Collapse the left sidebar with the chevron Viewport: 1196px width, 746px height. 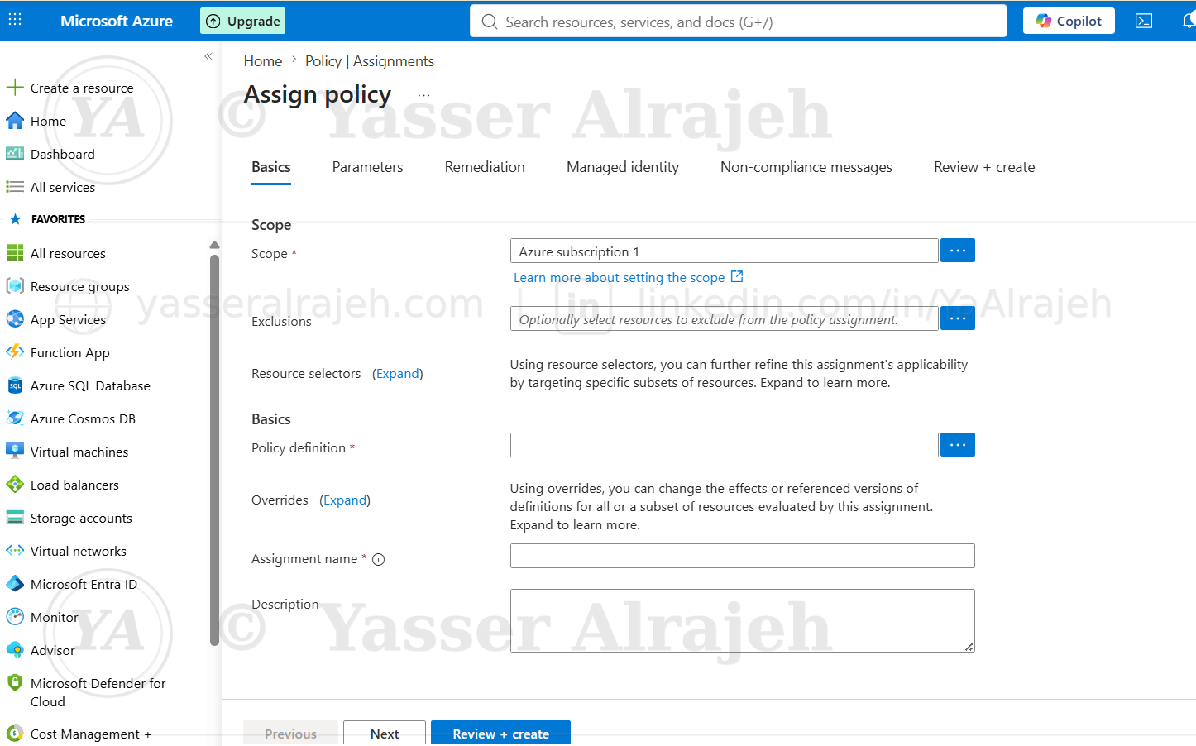coord(208,56)
